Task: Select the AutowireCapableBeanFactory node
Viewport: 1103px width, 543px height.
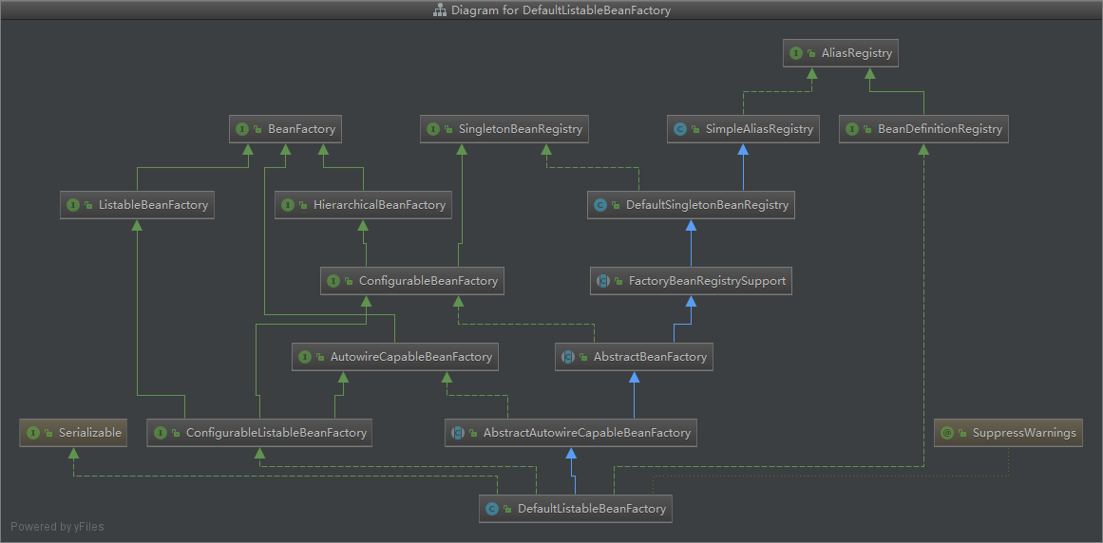Action: pos(394,357)
